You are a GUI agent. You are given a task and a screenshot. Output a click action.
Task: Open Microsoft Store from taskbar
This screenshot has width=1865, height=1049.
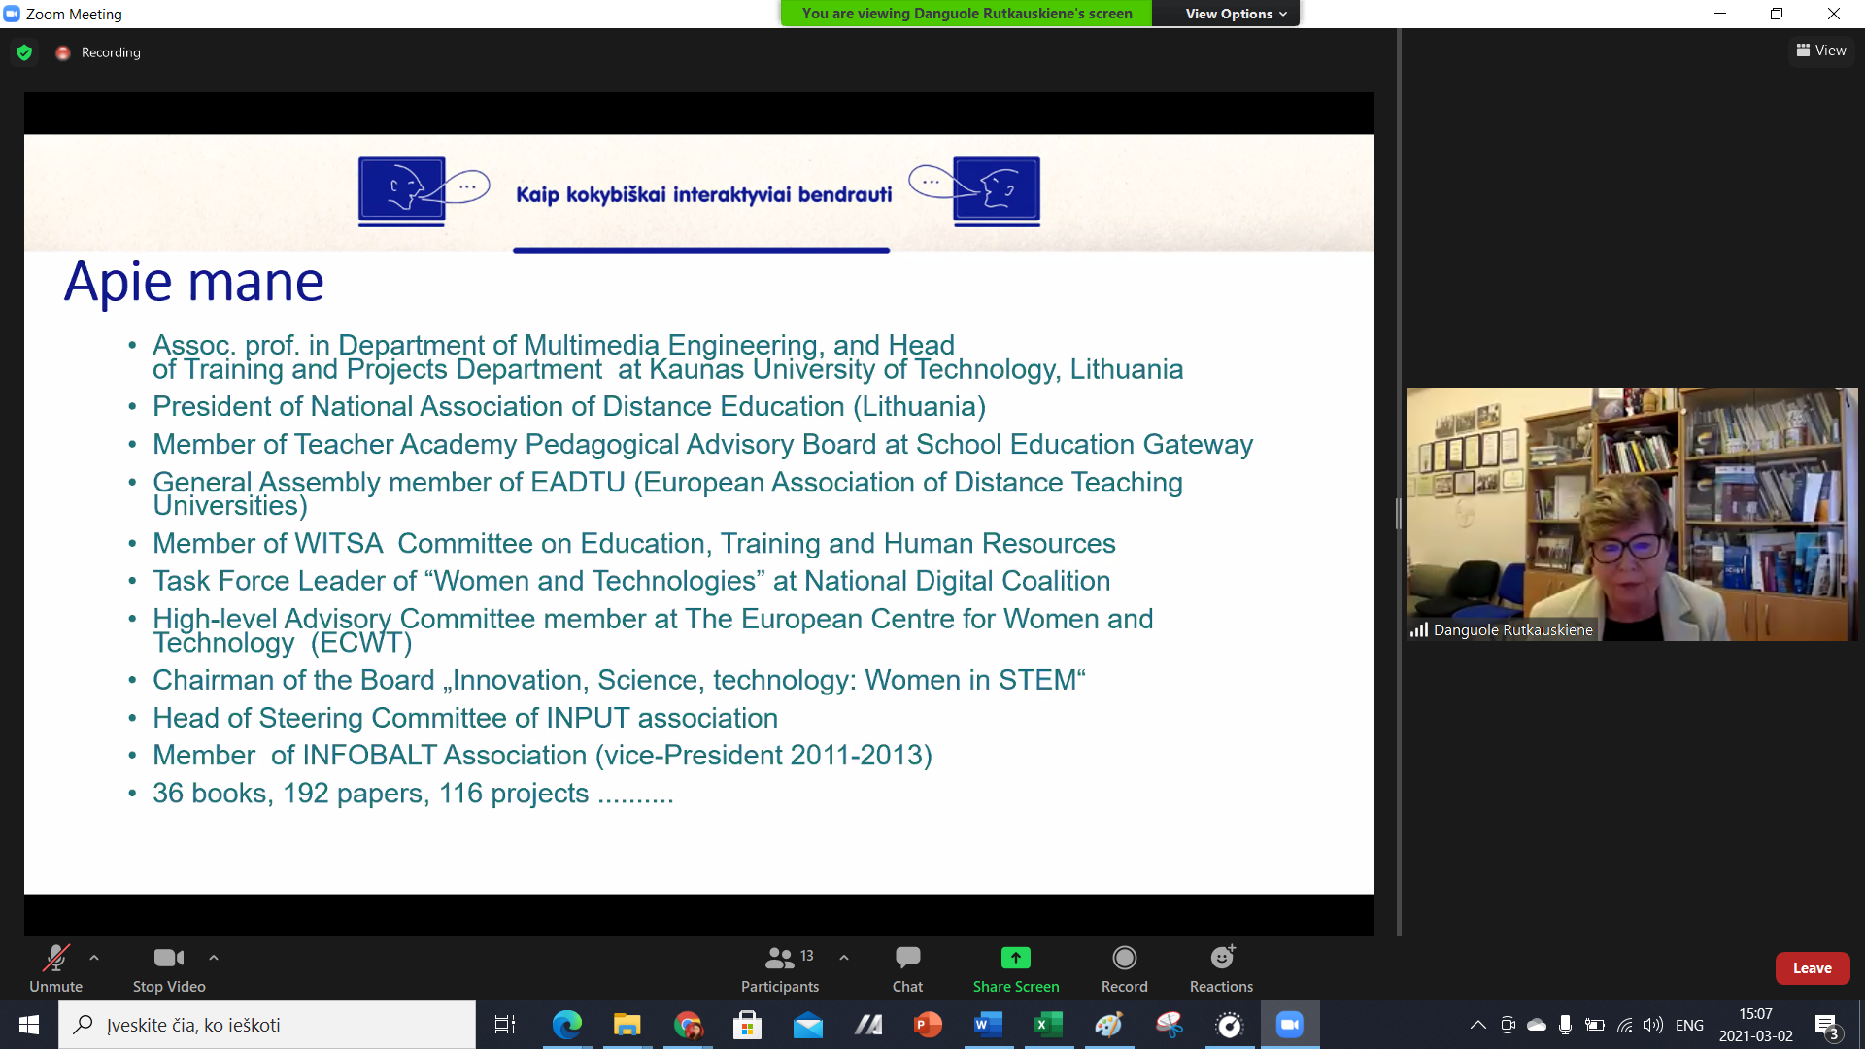coord(747,1025)
